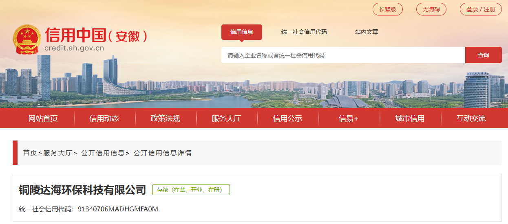
Task: Click the 登录 / 注册 button
Action: 481,9
